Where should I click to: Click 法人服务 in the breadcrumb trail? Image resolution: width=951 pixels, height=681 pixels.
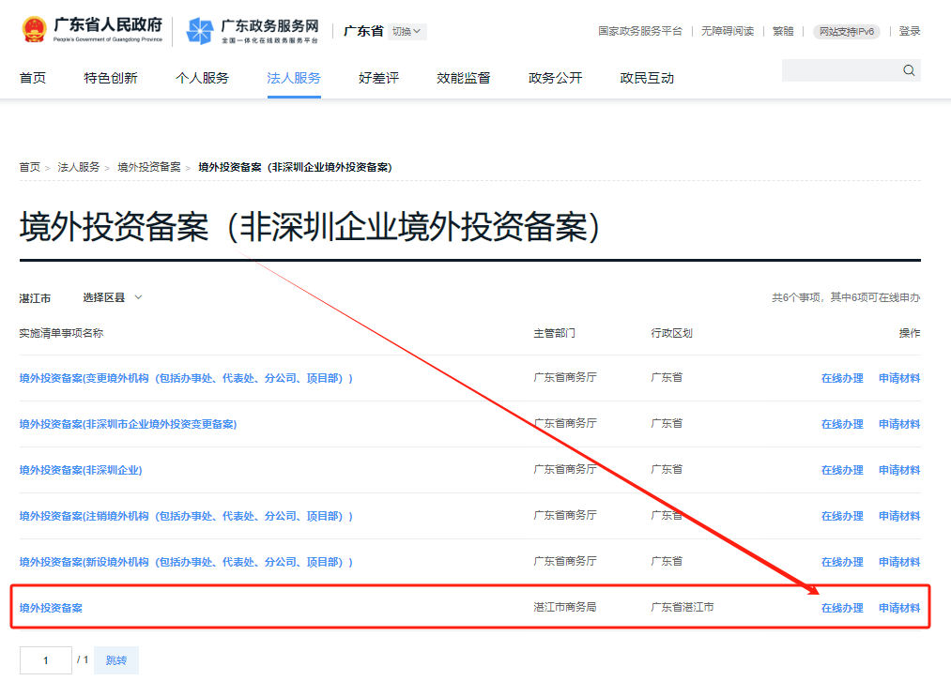[79, 167]
